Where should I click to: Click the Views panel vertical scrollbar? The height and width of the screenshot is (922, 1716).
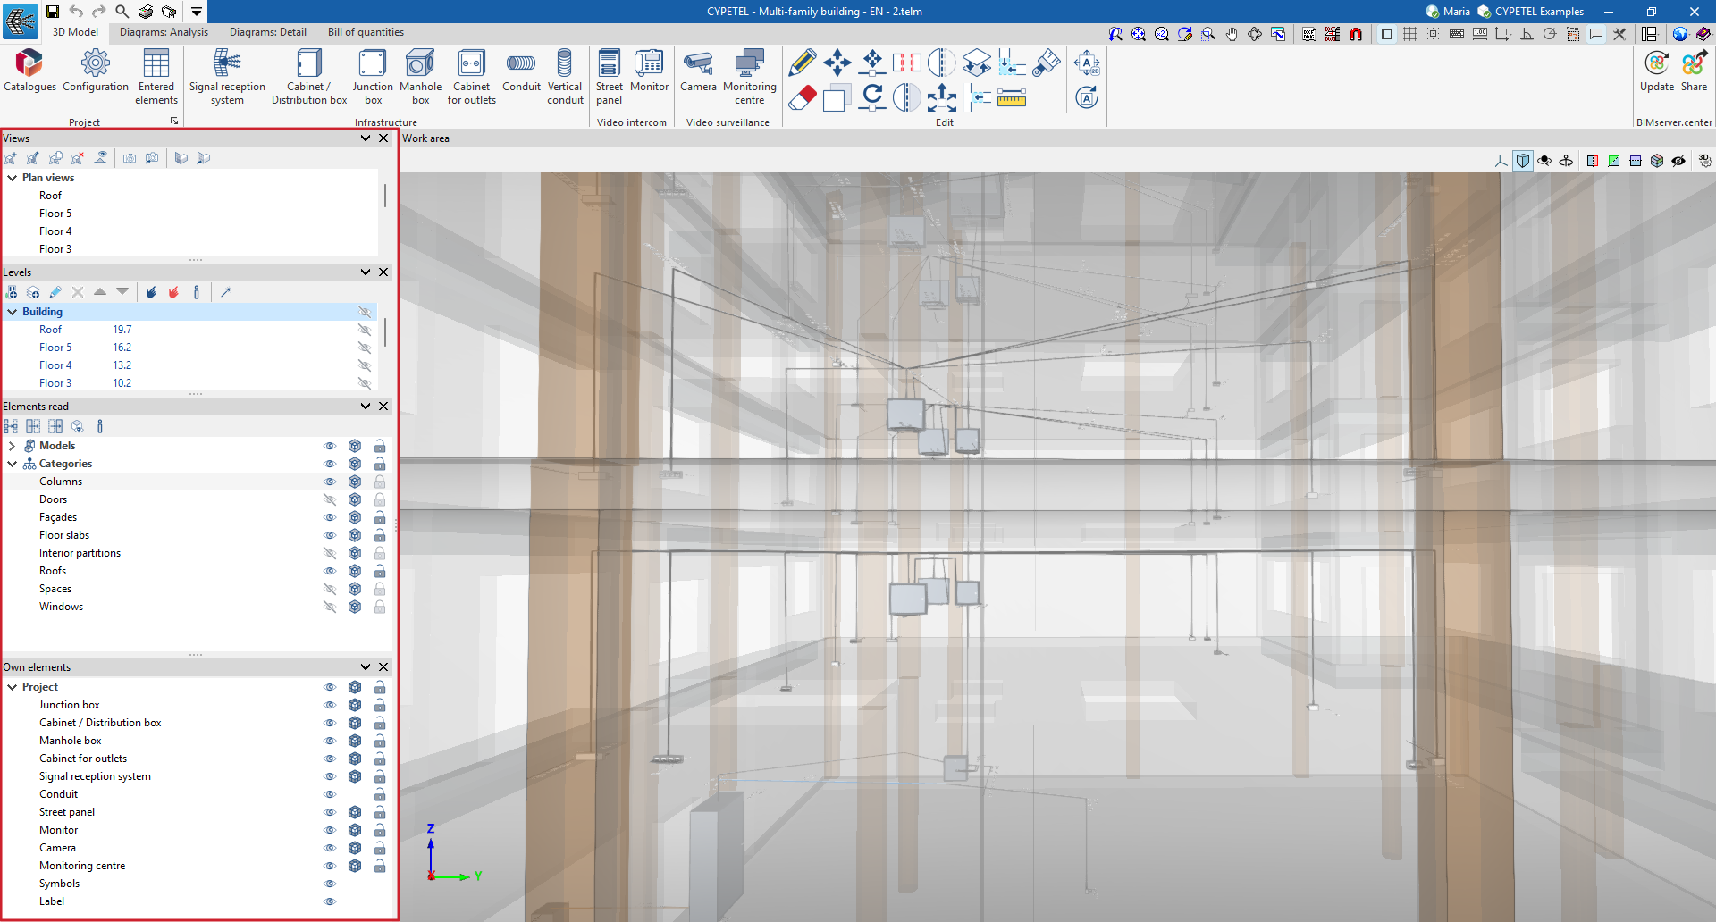point(385,197)
